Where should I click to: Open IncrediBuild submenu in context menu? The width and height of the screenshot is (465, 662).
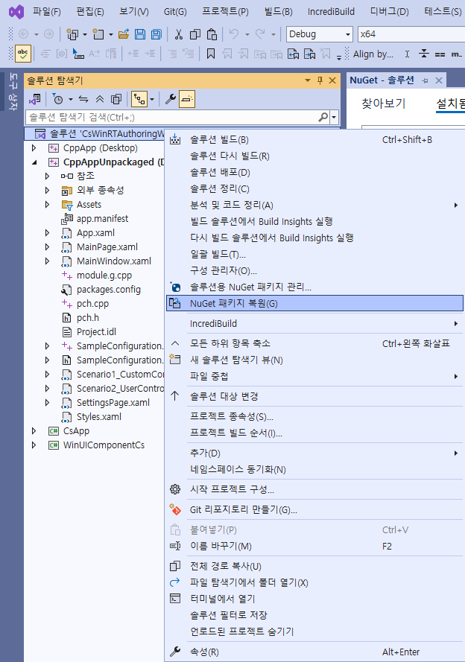(314, 323)
